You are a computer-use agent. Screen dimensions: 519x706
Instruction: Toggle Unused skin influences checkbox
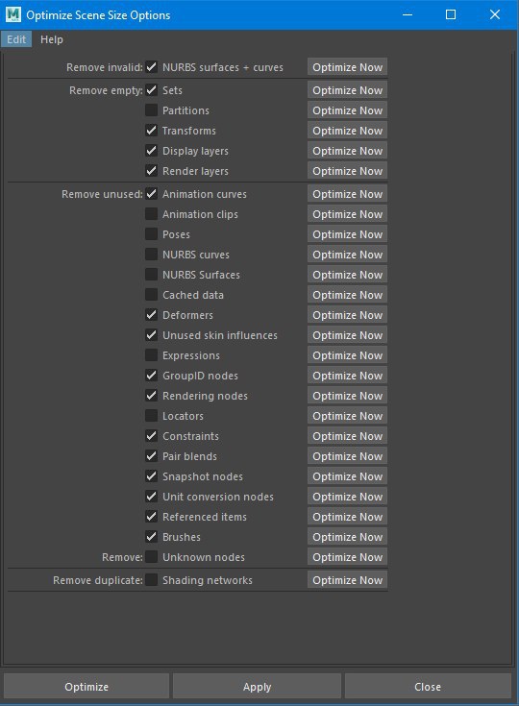pos(152,335)
